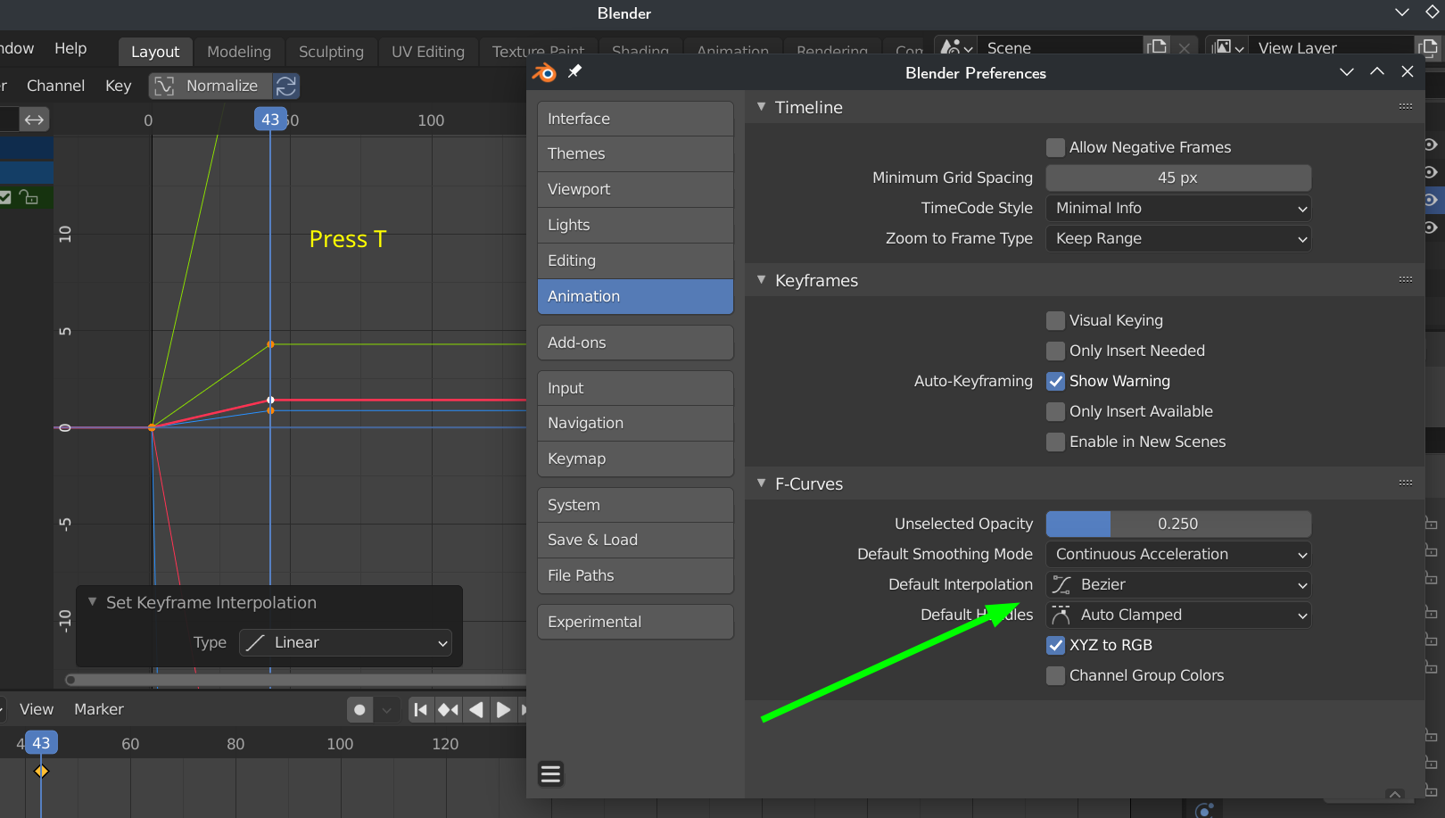Collapse the F-Curves preferences panel
Image resolution: width=1445 pixels, height=818 pixels.
point(761,483)
